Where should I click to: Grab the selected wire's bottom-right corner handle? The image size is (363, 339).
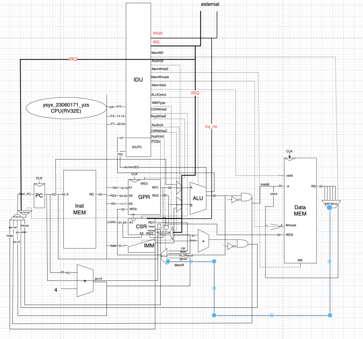click(x=330, y=315)
